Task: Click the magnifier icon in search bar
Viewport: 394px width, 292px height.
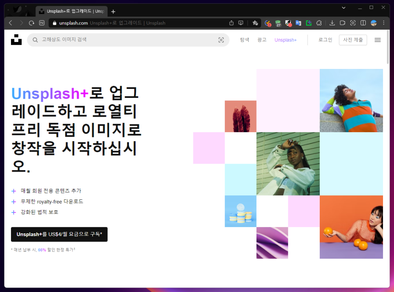Action: tap(35, 40)
